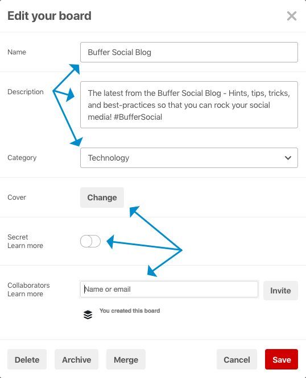This screenshot has width=306, height=378.
Task: Click into the board Description text area
Action: click(189, 104)
